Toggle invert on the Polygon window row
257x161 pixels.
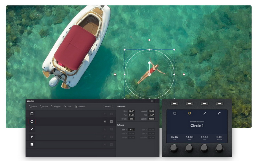point(105,129)
